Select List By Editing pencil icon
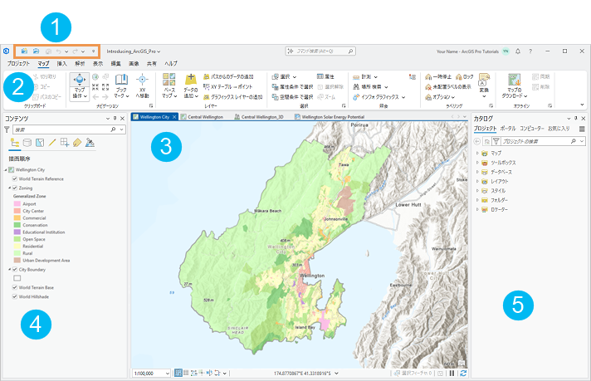Screen dimensions: 591x381 (x=52, y=143)
